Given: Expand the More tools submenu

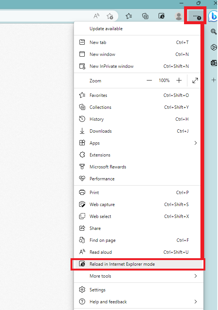Looking at the screenshot, I should (x=138, y=276).
